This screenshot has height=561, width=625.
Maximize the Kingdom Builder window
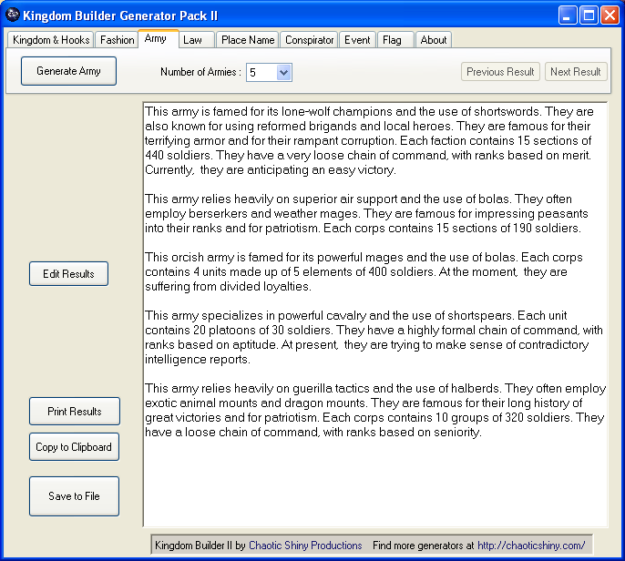click(589, 15)
